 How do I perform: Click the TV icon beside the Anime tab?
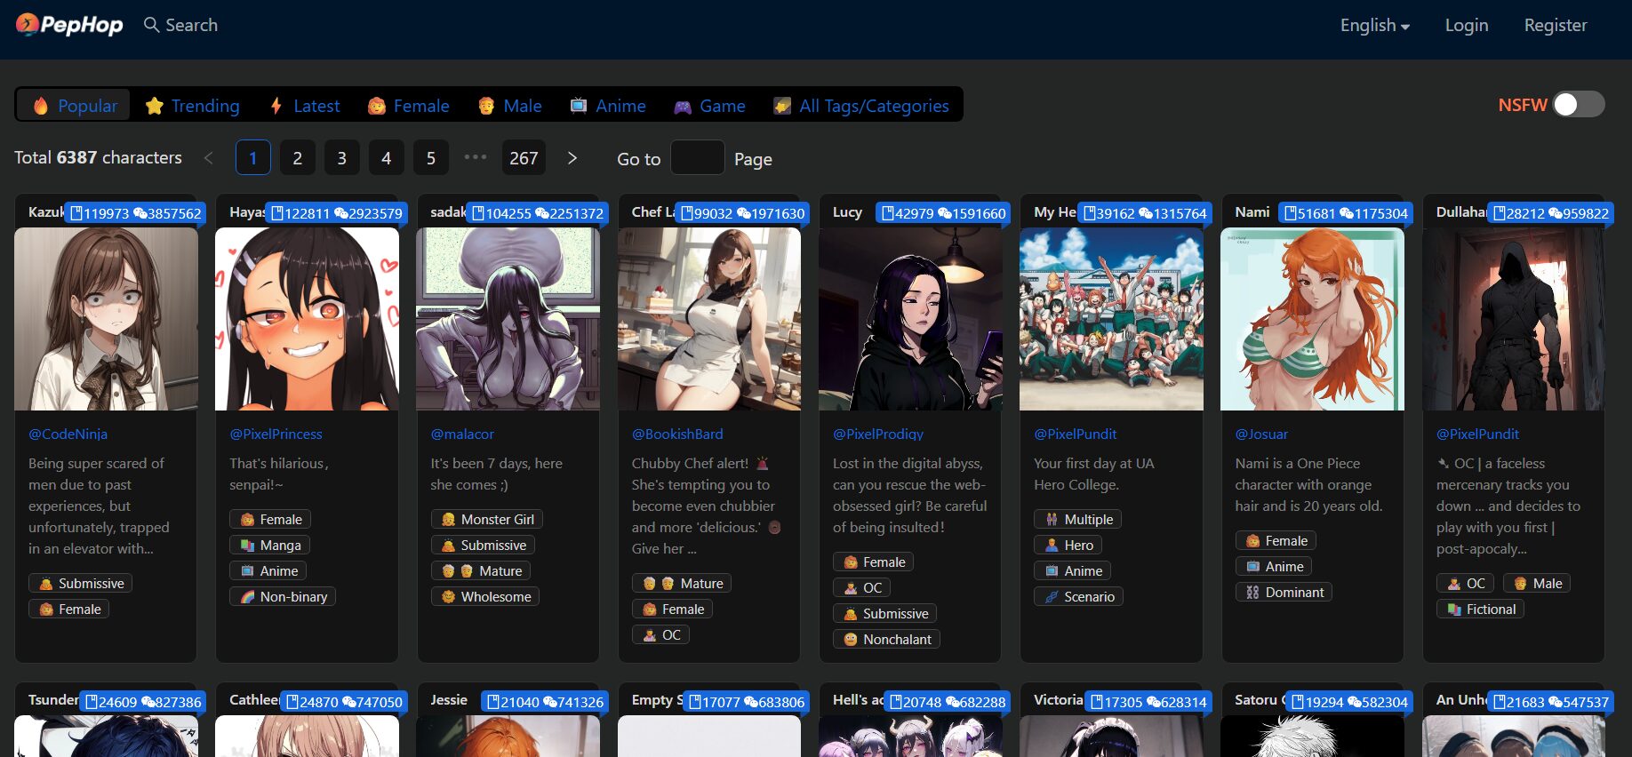579,106
